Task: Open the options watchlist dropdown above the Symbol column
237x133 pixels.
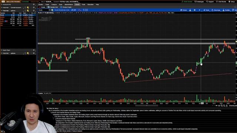Action: pos(17,11)
